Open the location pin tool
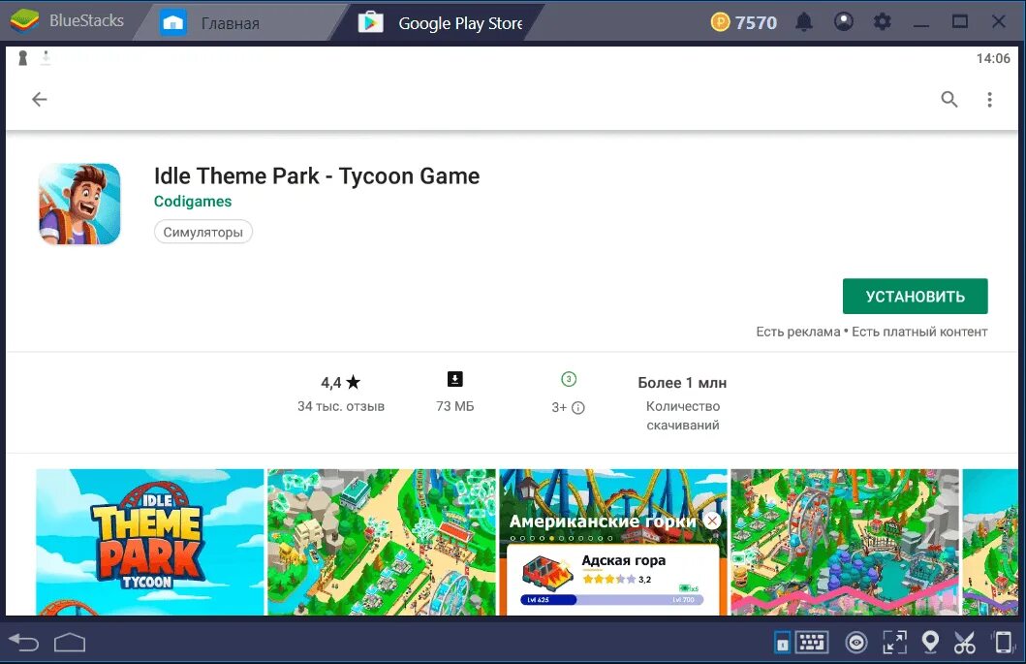 pyautogui.click(x=930, y=643)
